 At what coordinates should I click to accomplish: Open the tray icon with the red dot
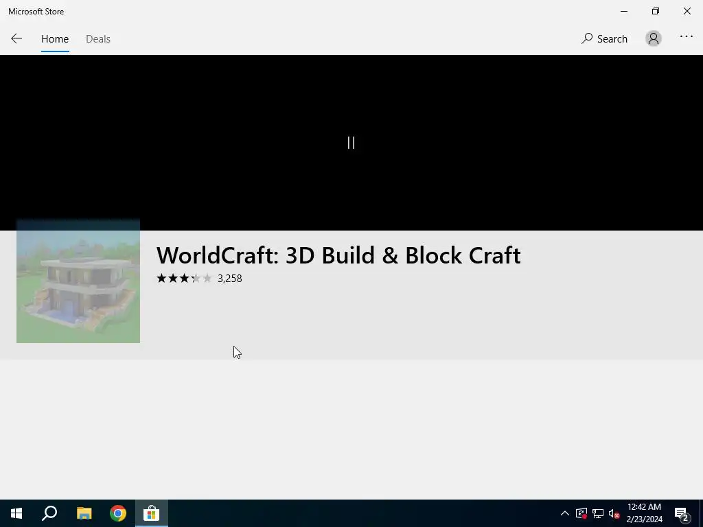(x=581, y=513)
